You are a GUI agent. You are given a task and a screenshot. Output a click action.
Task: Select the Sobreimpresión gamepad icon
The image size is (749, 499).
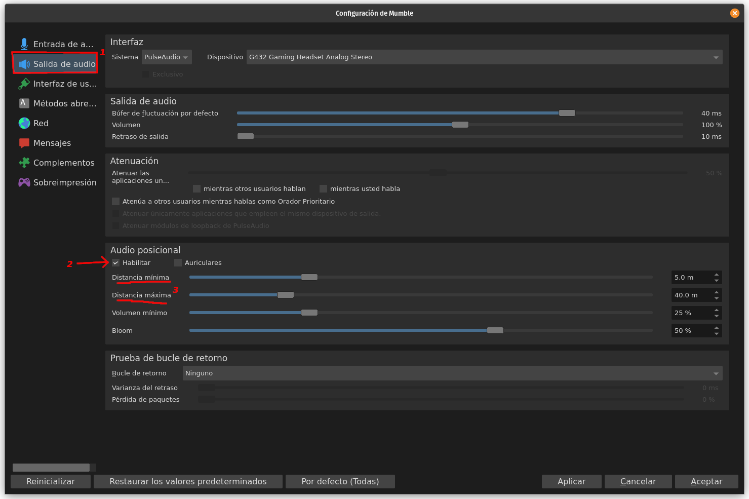pyautogui.click(x=24, y=182)
